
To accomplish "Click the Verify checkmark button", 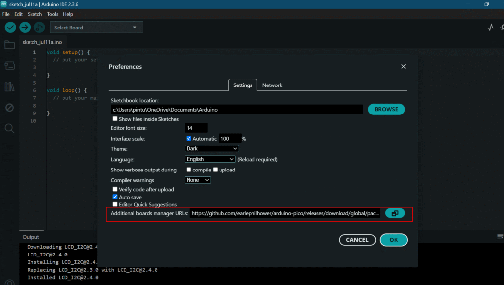I will click(x=10, y=28).
